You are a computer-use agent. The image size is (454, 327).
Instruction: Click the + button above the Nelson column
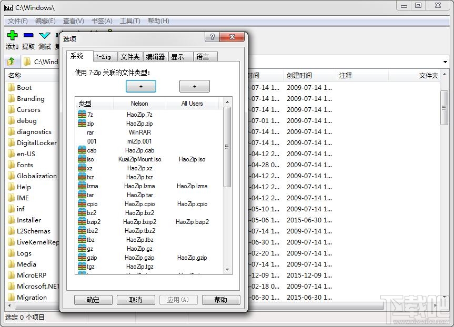(140, 86)
